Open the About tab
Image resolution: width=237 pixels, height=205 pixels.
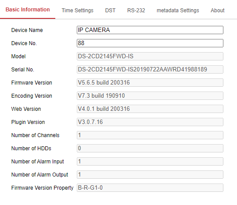click(218, 10)
